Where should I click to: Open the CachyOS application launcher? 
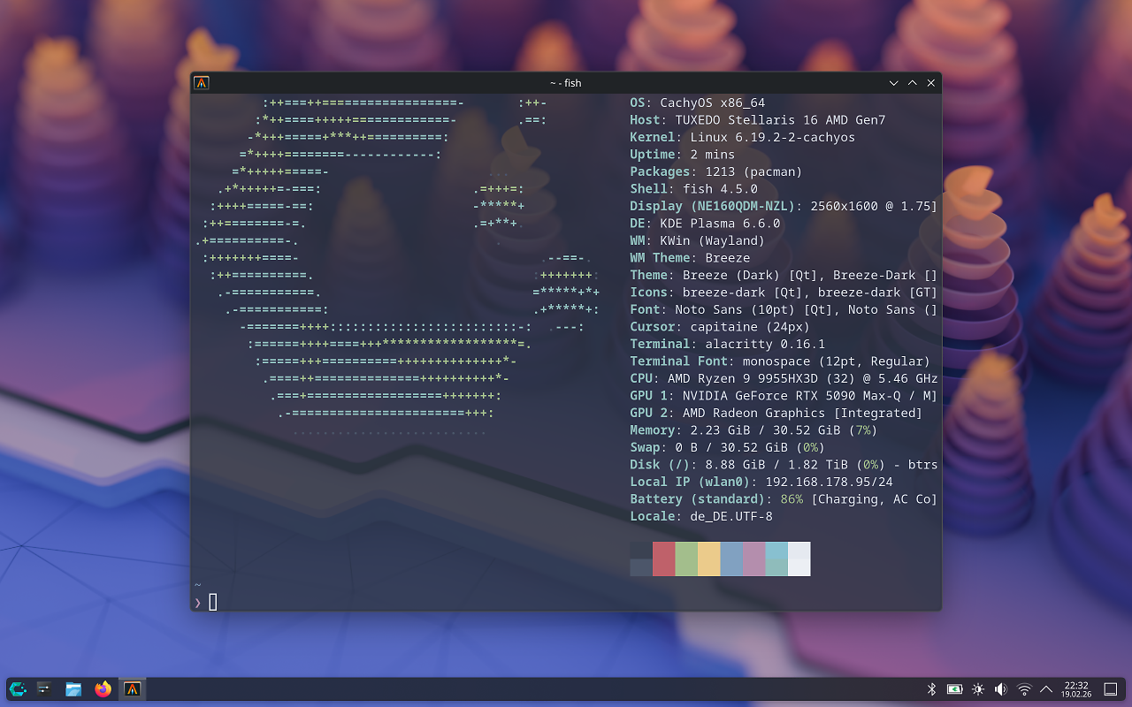click(x=17, y=688)
